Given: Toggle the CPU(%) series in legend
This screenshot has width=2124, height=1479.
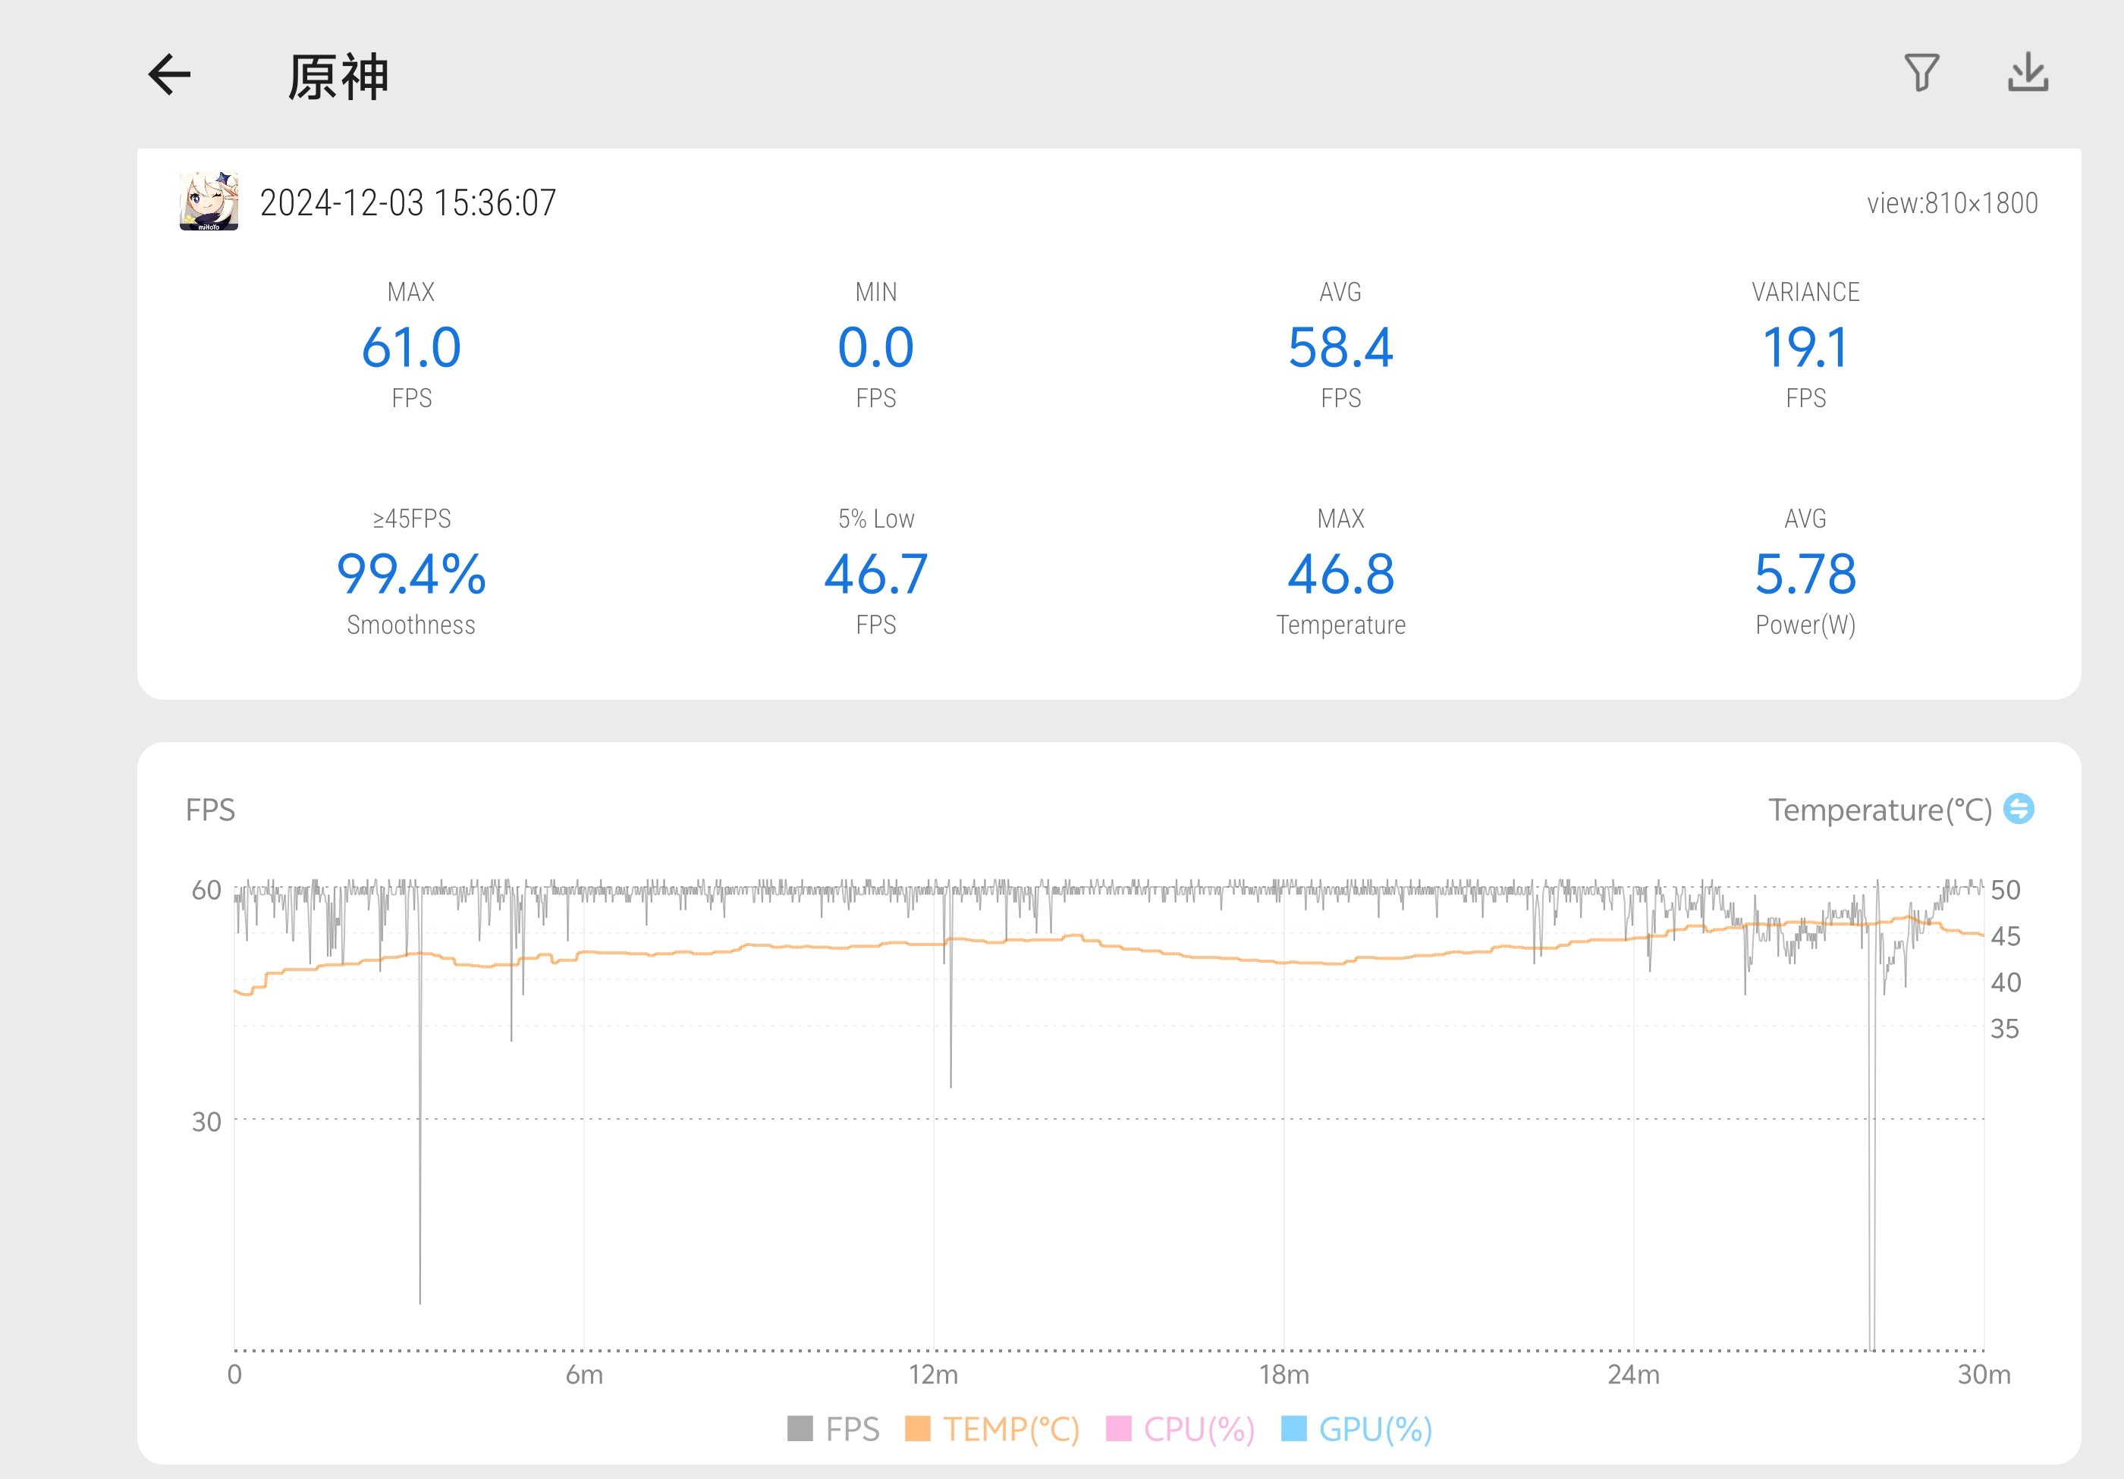Looking at the screenshot, I should click(1198, 1429).
